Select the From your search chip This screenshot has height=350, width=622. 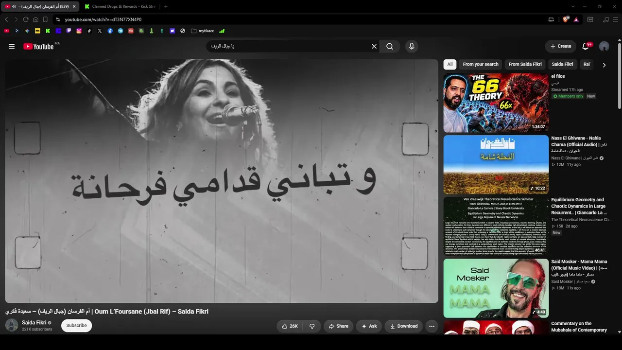click(x=481, y=64)
